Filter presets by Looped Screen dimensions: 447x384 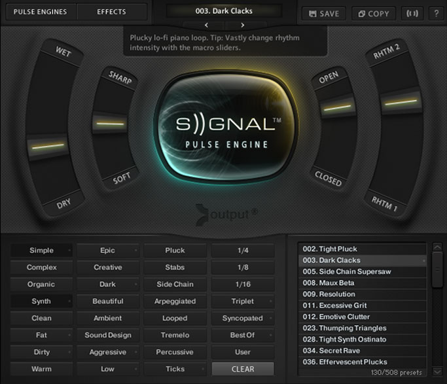click(175, 318)
